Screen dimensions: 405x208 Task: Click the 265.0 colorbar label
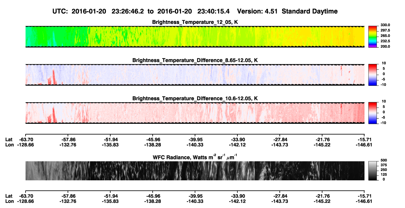pyautogui.click(x=384, y=36)
